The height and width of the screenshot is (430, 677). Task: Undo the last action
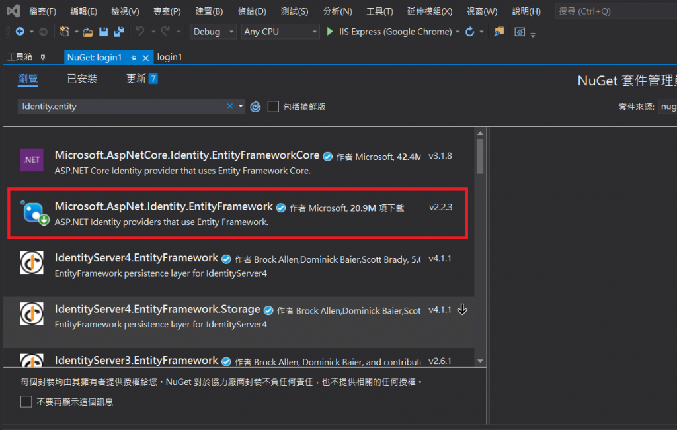click(140, 31)
